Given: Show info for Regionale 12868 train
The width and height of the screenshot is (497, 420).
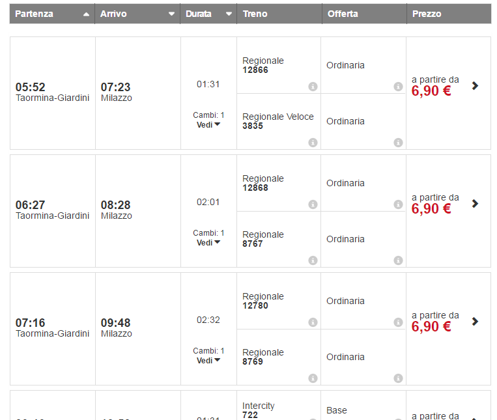Looking at the screenshot, I should [313, 204].
